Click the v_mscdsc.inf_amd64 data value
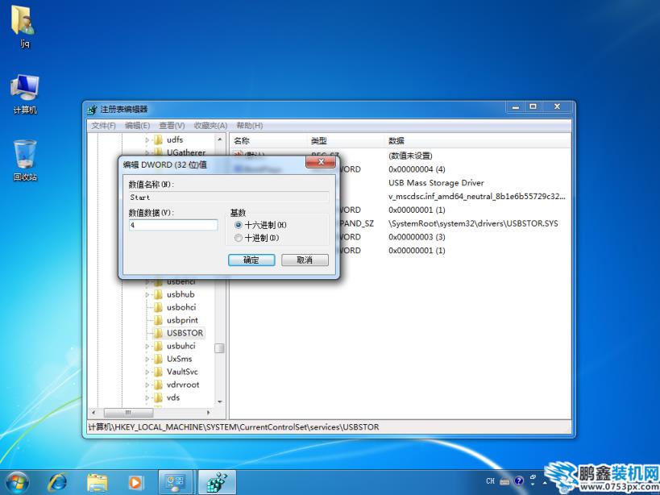This screenshot has width=660, height=495. click(476, 197)
